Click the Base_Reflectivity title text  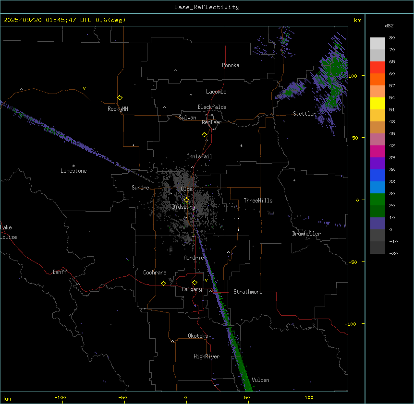coord(207,7)
